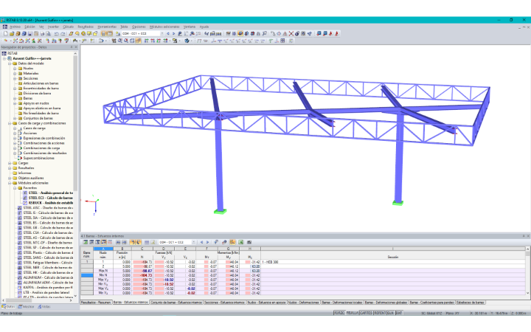Open the Insertar menu
This screenshot has height=332, width=531.
point(54,27)
